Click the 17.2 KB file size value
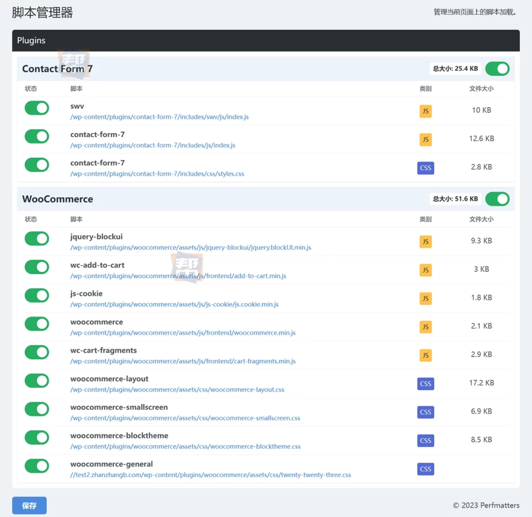 (x=482, y=383)
